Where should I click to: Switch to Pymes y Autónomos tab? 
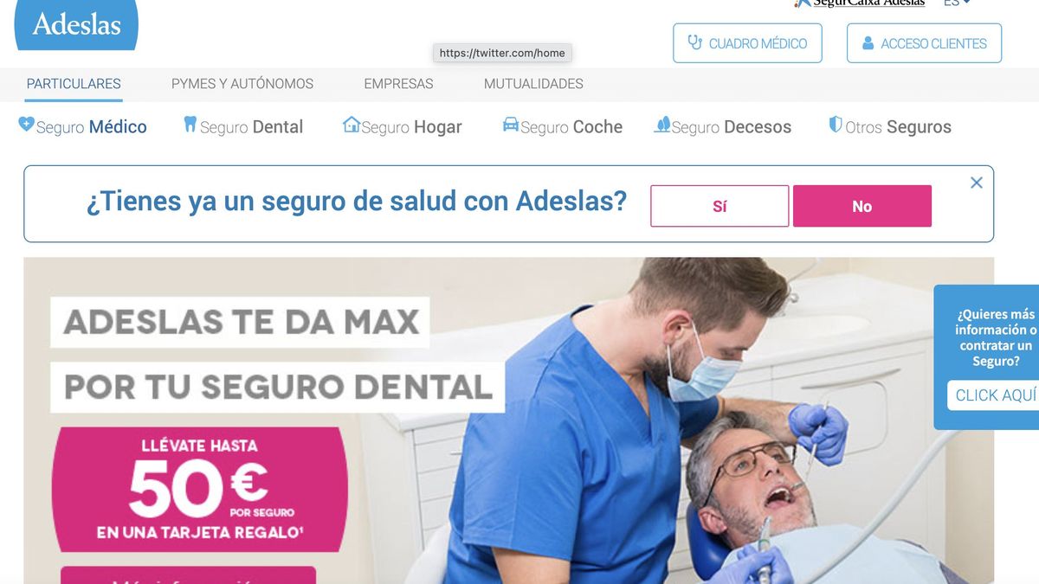[x=242, y=84]
